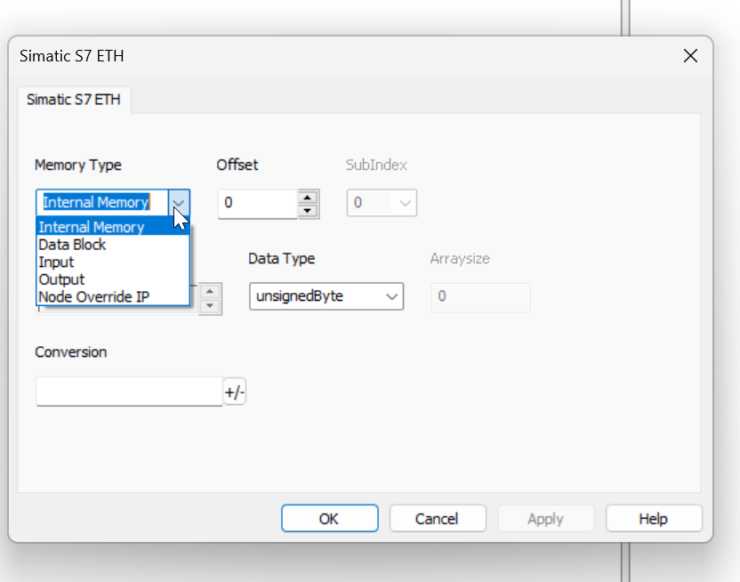
Task: Click the Arraysize field
Action: point(480,297)
